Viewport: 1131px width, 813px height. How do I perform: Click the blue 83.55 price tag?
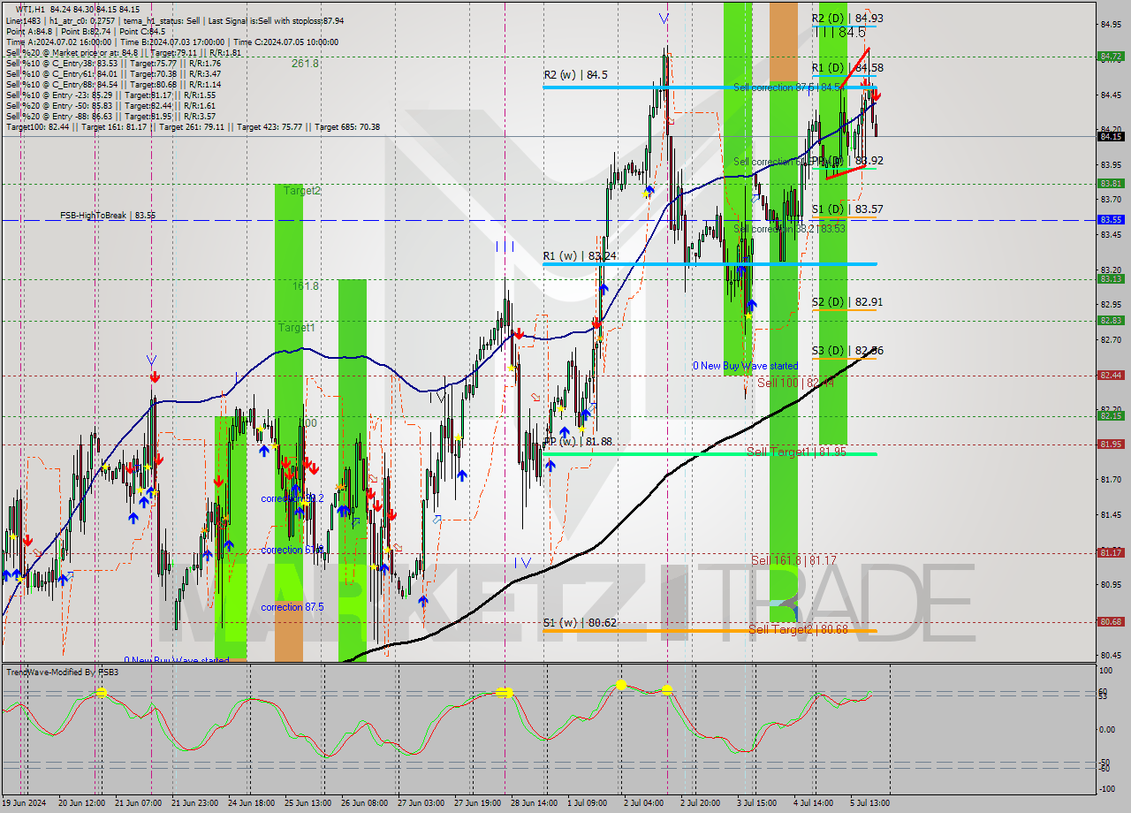tap(1111, 219)
